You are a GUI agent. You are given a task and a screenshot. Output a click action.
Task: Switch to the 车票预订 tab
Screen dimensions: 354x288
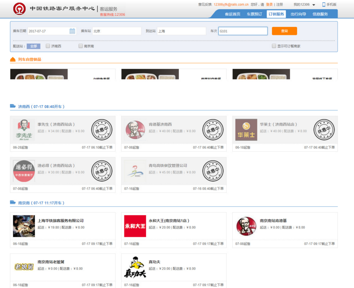pyautogui.click(x=254, y=14)
